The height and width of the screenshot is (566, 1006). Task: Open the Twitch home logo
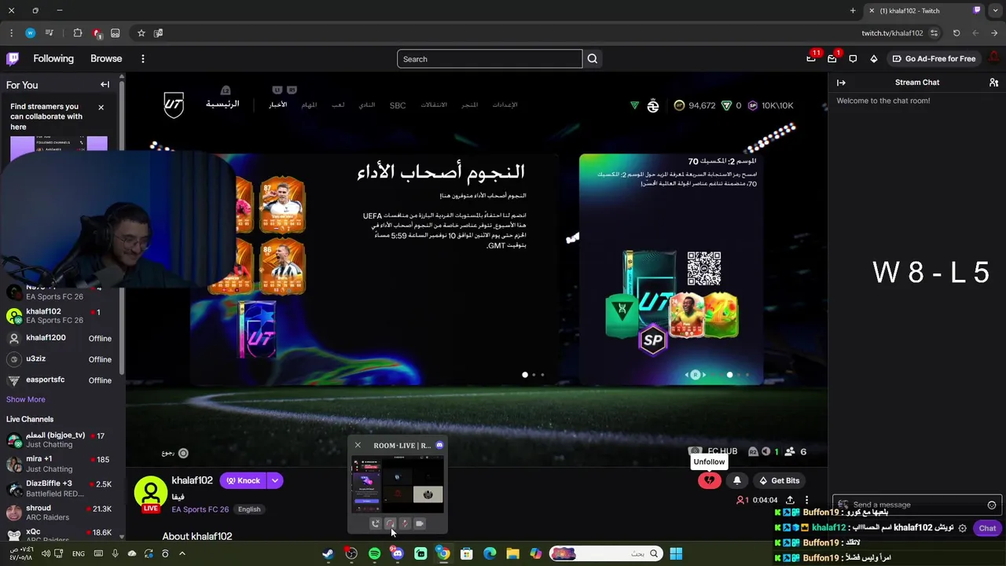tap(13, 58)
